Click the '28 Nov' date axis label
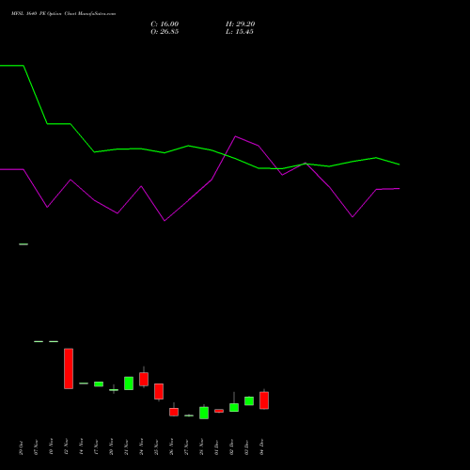This screenshot has width=470, height=470. point(201,447)
